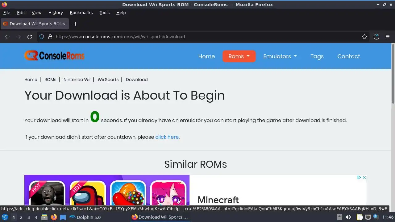
Task: Launch the file manager from taskbar
Action: 44,217
